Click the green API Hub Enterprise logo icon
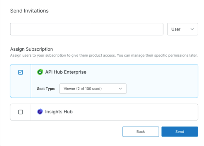Screen dimensions: 204x146 click(40, 72)
